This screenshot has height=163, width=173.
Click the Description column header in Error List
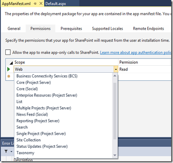pos(23,160)
